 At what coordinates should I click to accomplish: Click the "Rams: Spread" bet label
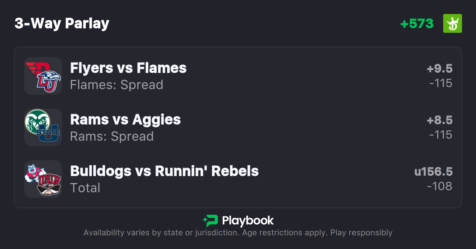click(112, 136)
